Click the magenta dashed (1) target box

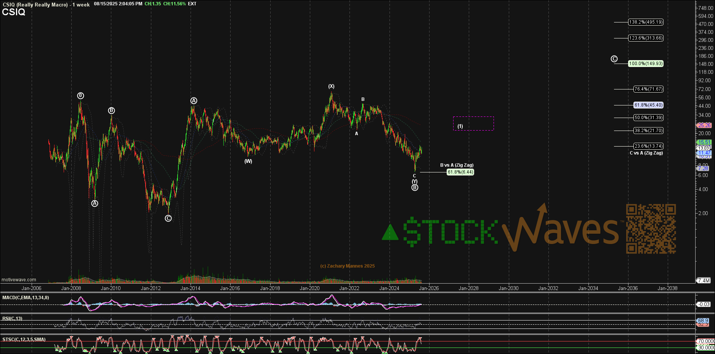point(473,124)
